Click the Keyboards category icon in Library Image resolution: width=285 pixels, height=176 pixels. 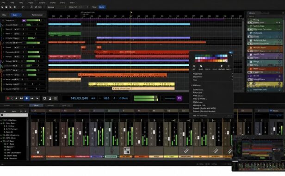tap(251, 33)
